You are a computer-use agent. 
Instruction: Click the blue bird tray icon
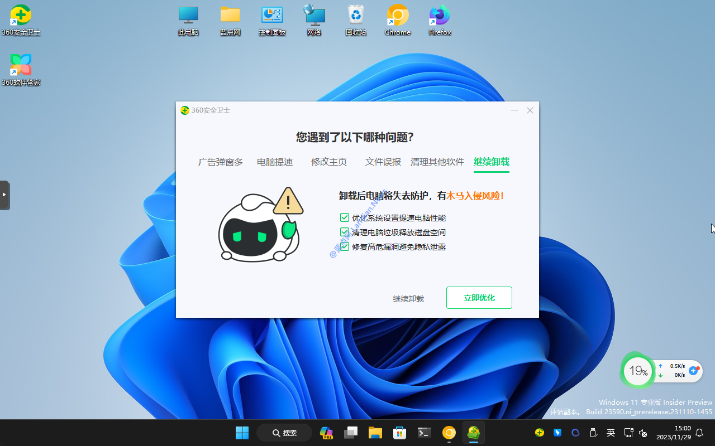(557, 433)
